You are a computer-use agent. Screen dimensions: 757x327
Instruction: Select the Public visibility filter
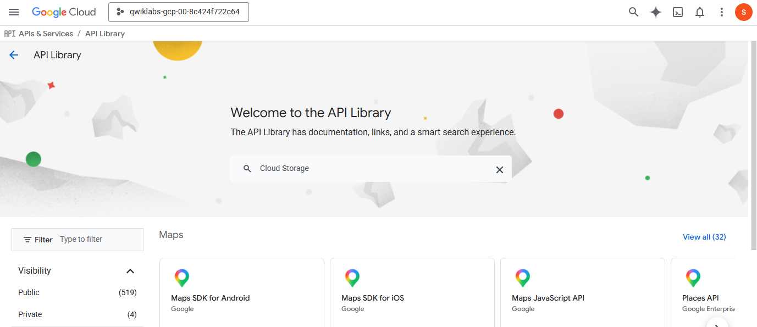click(x=77, y=292)
